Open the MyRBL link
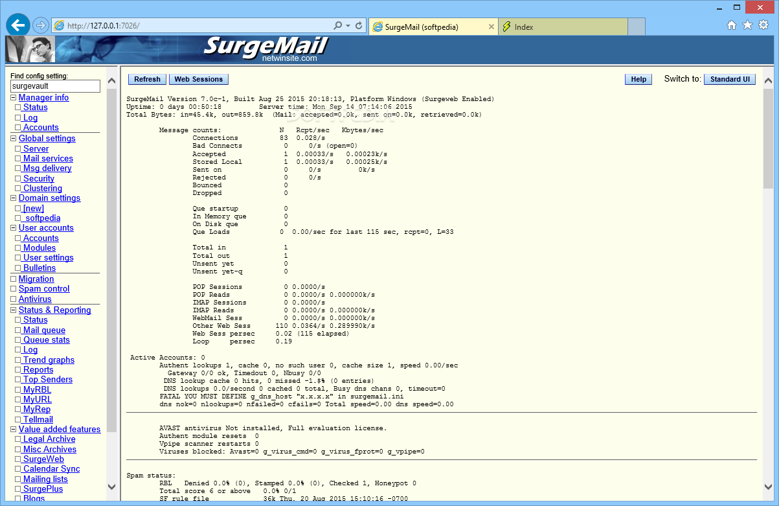Screen dimensions: 779x506 [37, 390]
